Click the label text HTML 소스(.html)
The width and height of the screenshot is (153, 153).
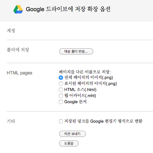click(80, 90)
